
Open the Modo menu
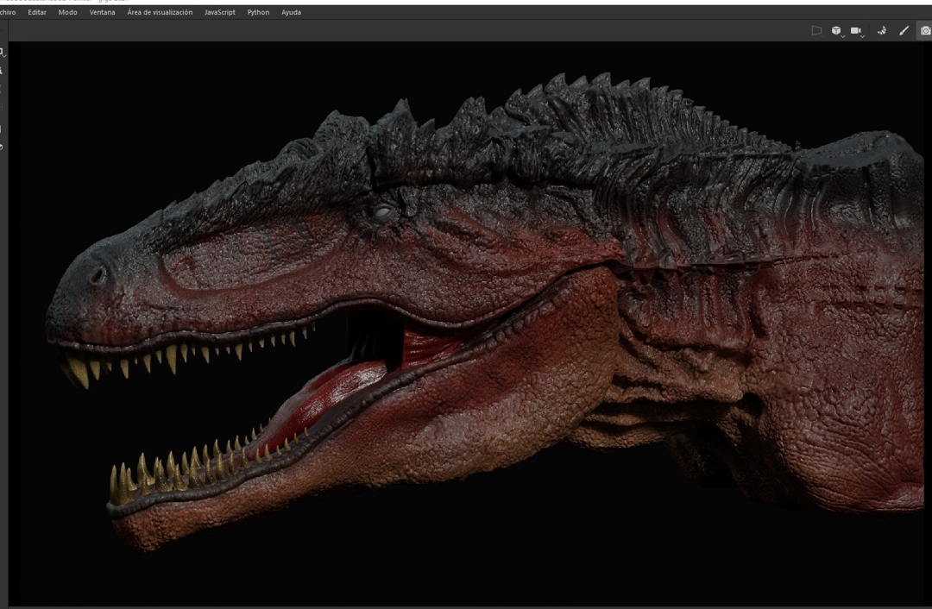tap(67, 12)
